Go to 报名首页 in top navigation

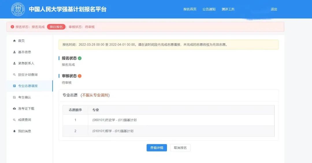click(x=190, y=9)
